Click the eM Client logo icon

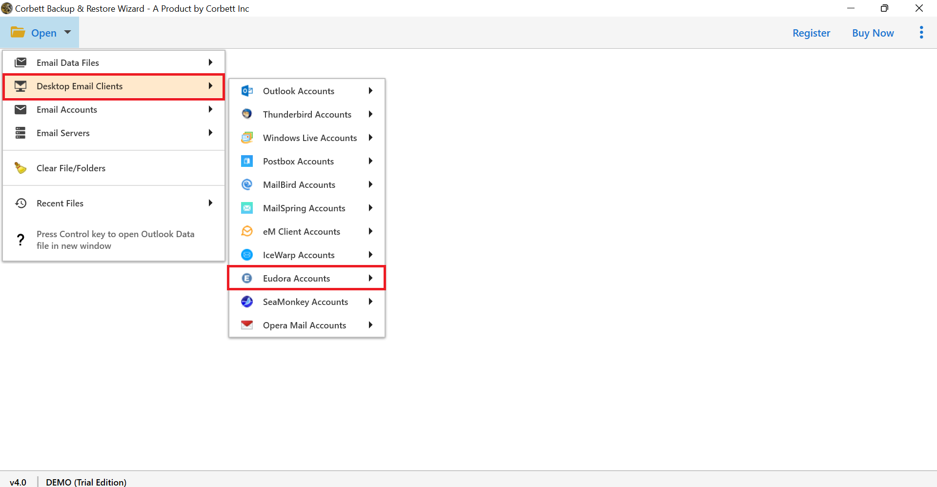247,231
